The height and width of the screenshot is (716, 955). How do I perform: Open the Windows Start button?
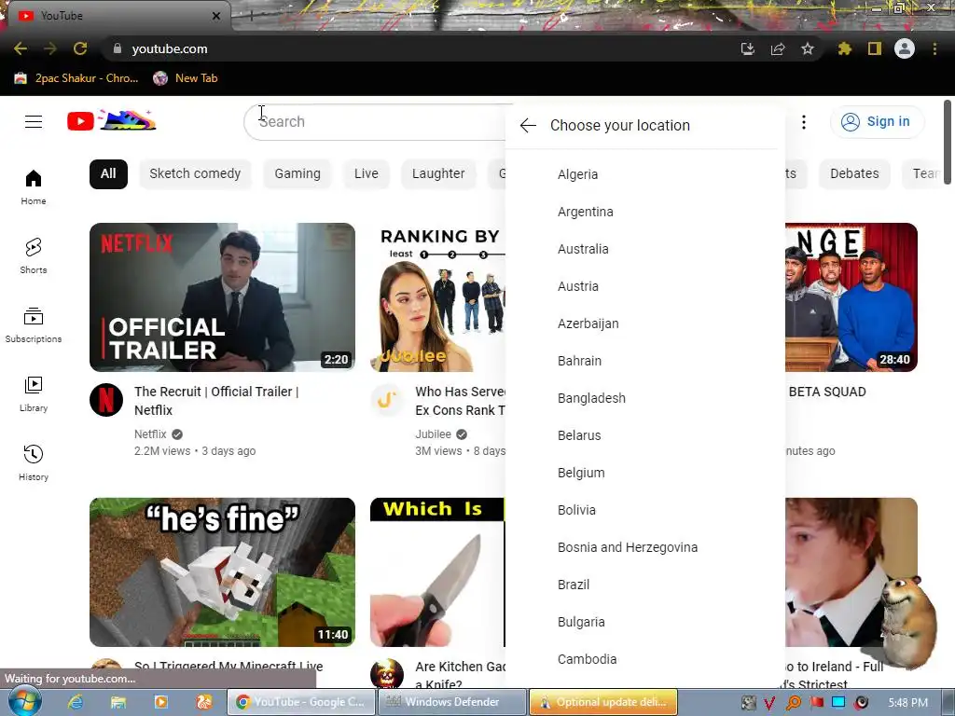tap(23, 702)
